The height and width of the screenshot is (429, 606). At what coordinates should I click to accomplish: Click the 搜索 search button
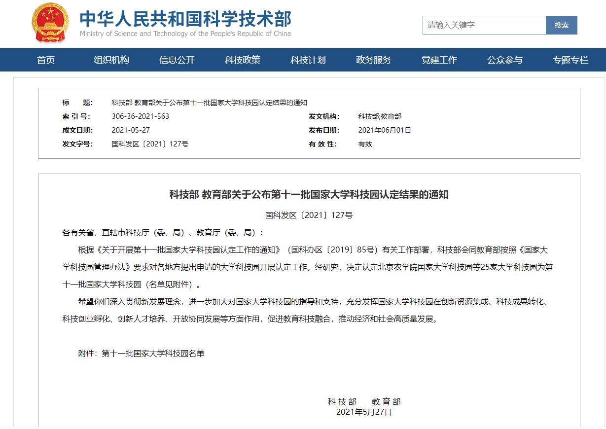point(561,25)
